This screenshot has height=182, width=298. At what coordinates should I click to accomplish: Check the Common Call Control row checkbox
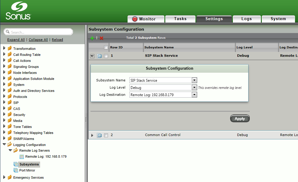tap(106, 135)
